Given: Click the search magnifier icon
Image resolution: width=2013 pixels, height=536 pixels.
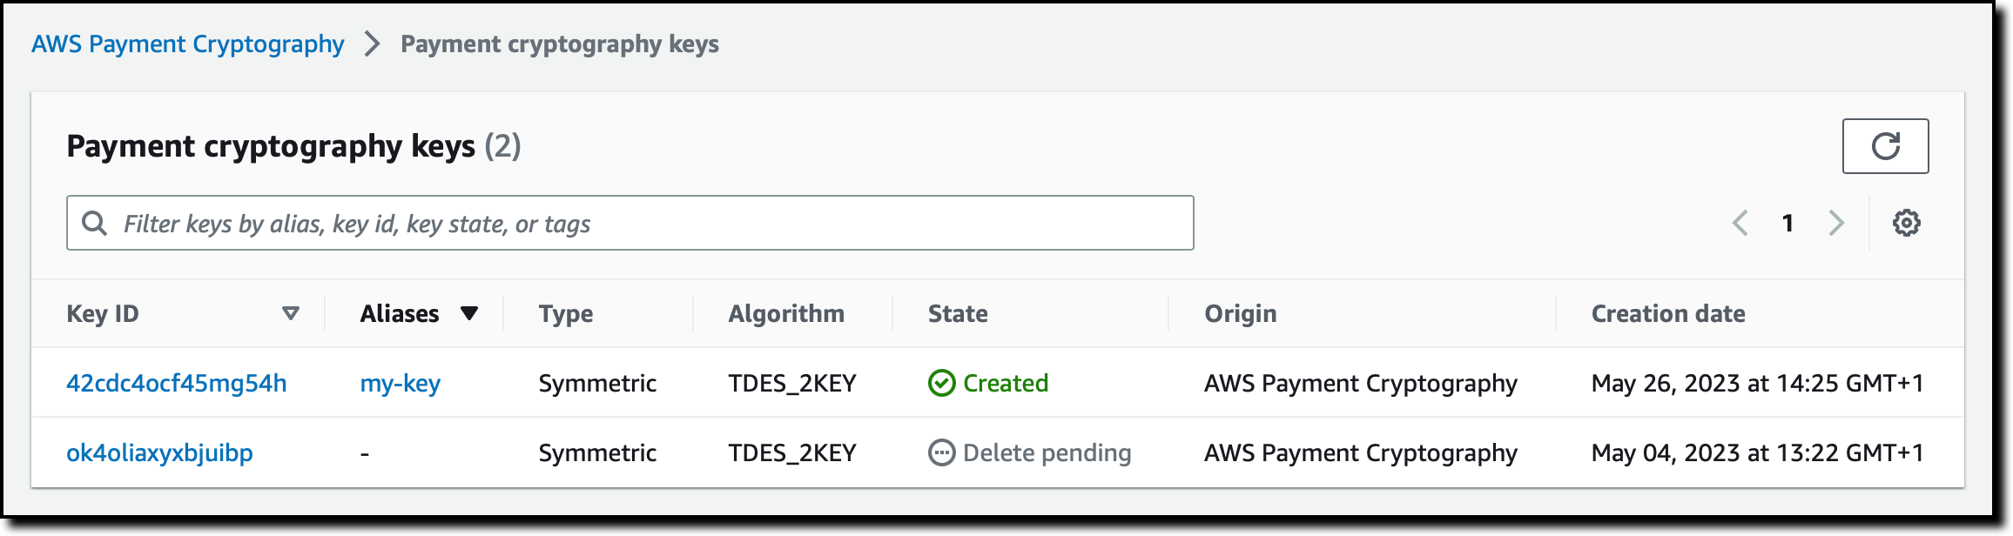Looking at the screenshot, I should click(94, 224).
